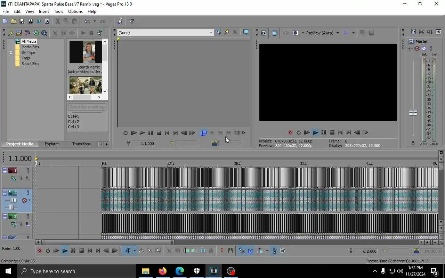445x278 pixels.
Task: Switch to the Transitions tab
Action: [81, 144]
